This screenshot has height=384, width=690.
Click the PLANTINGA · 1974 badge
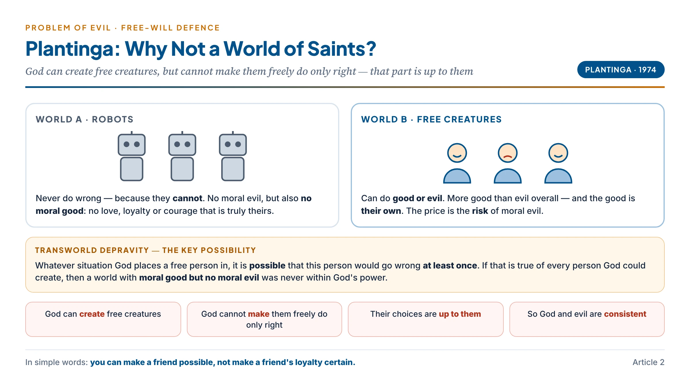pyautogui.click(x=621, y=70)
